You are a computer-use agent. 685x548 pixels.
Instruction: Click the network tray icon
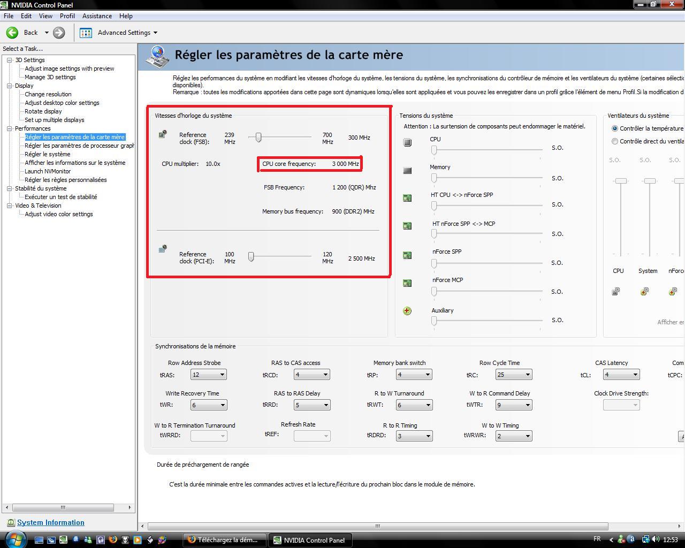pyautogui.click(x=646, y=539)
